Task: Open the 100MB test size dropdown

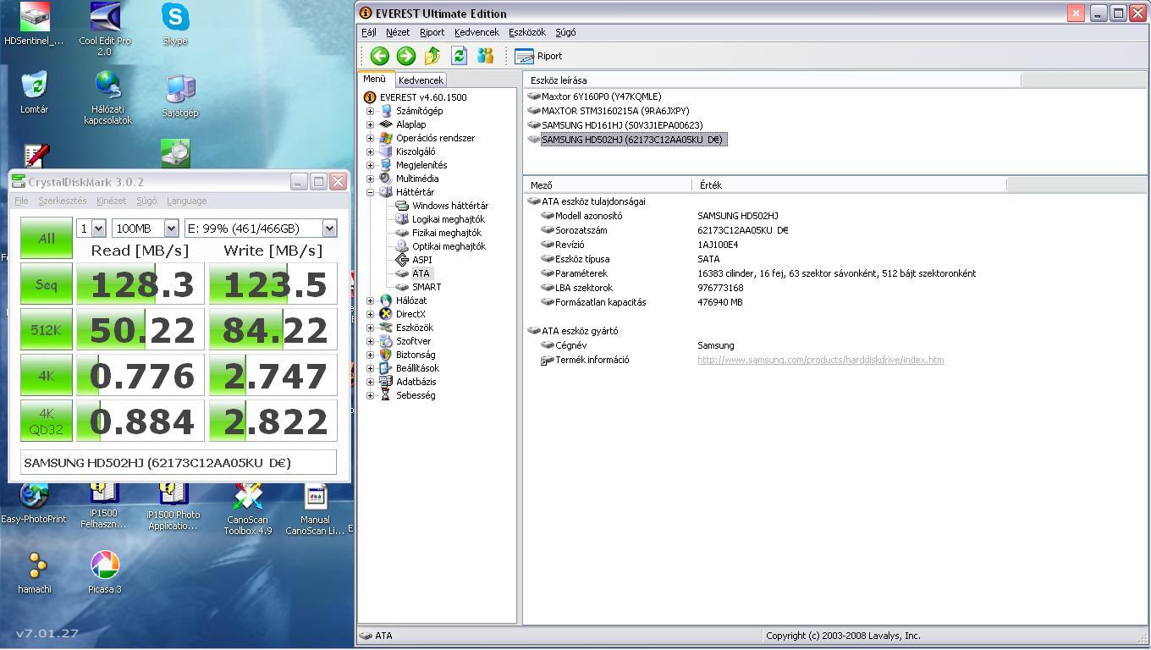Action: point(145,229)
